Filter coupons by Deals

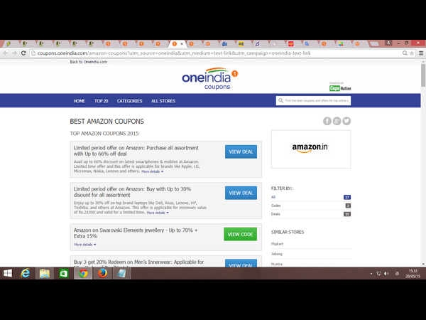pos(277,213)
